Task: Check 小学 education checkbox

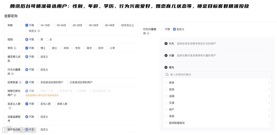Action: 107,48
